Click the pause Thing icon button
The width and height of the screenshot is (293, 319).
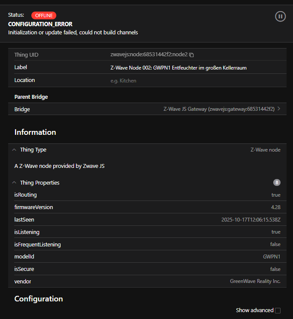(x=280, y=16)
